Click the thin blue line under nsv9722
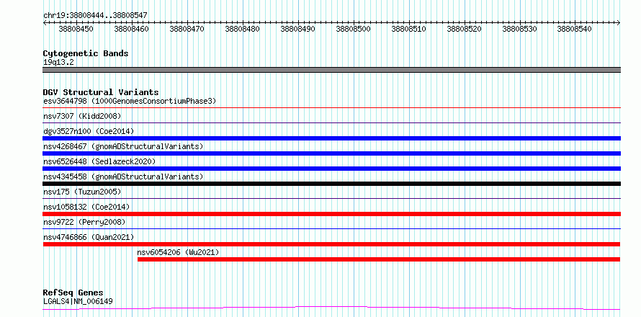This screenshot has height=317, width=641. pyautogui.click(x=331, y=229)
